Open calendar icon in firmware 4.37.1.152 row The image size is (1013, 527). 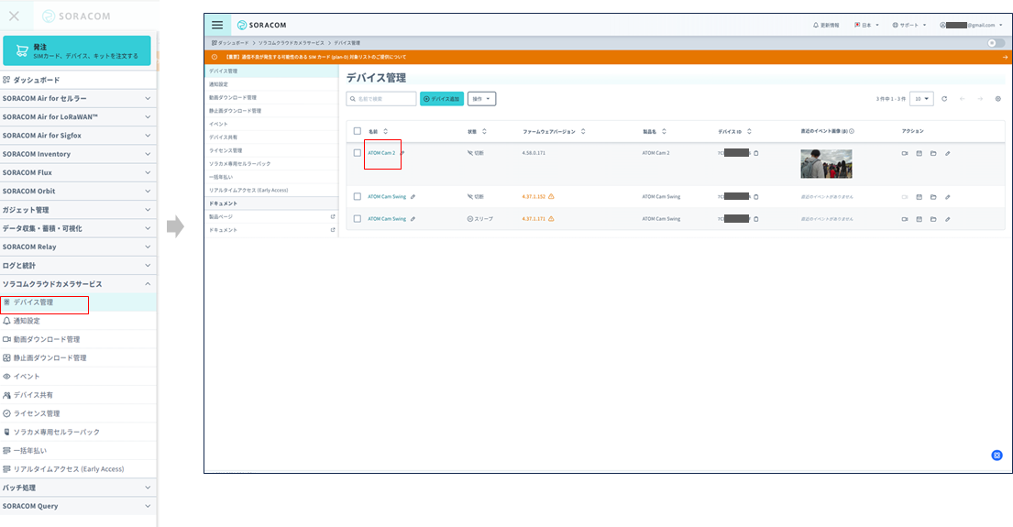click(919, 197)
